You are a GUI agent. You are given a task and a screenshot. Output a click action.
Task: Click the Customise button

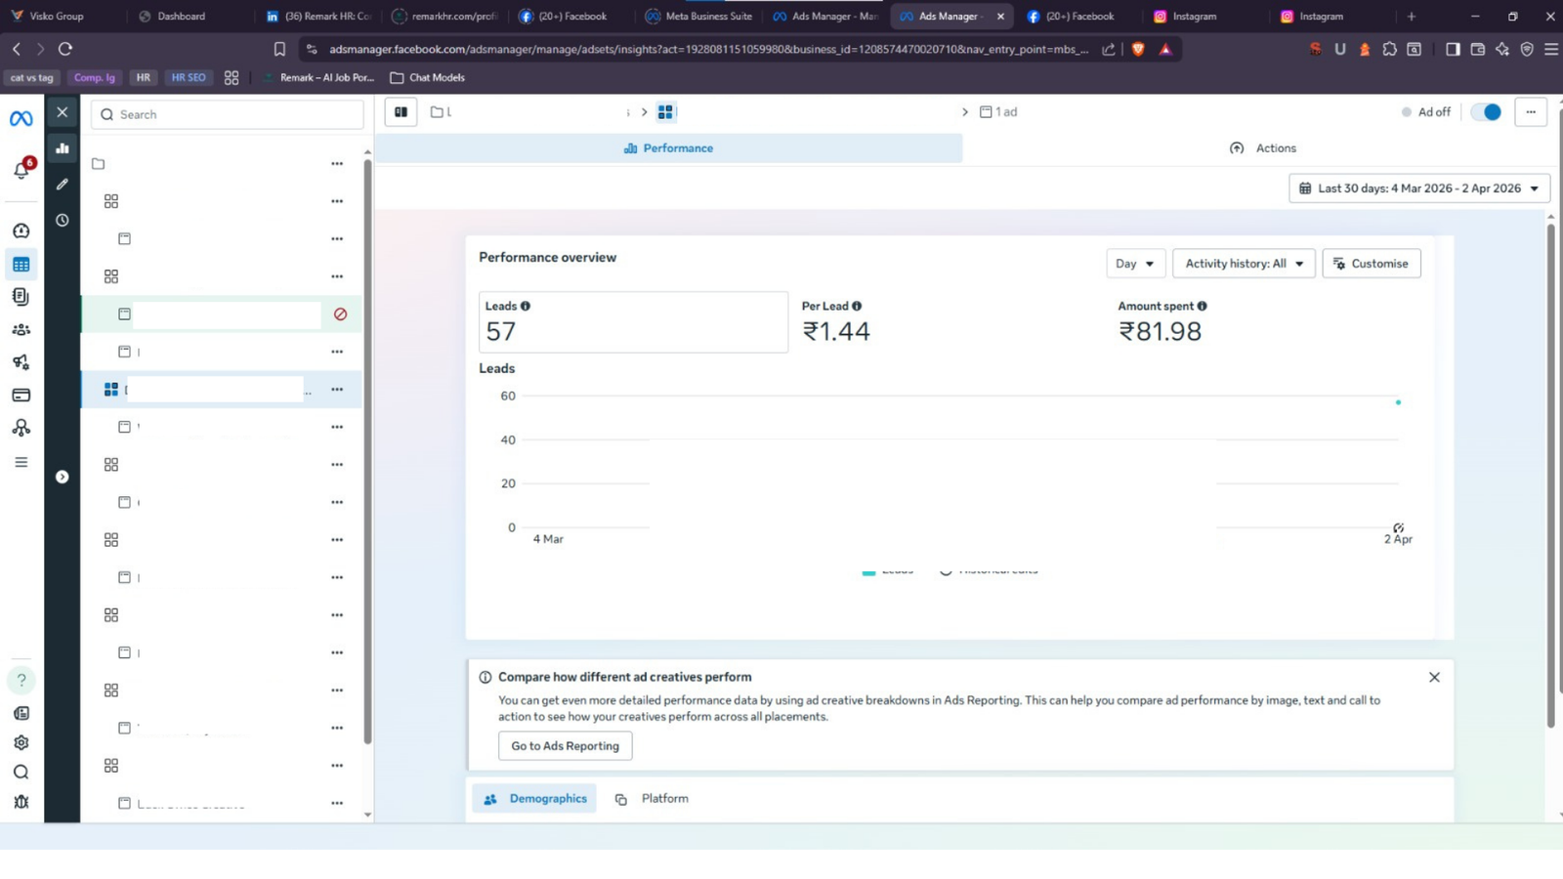1372,264
